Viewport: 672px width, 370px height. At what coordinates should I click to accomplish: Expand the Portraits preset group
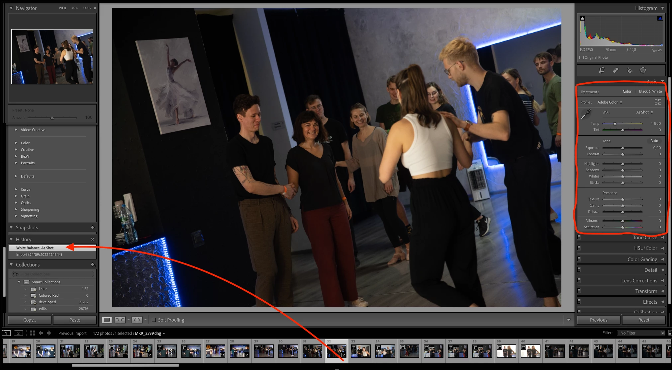click(x=28, y=163)
